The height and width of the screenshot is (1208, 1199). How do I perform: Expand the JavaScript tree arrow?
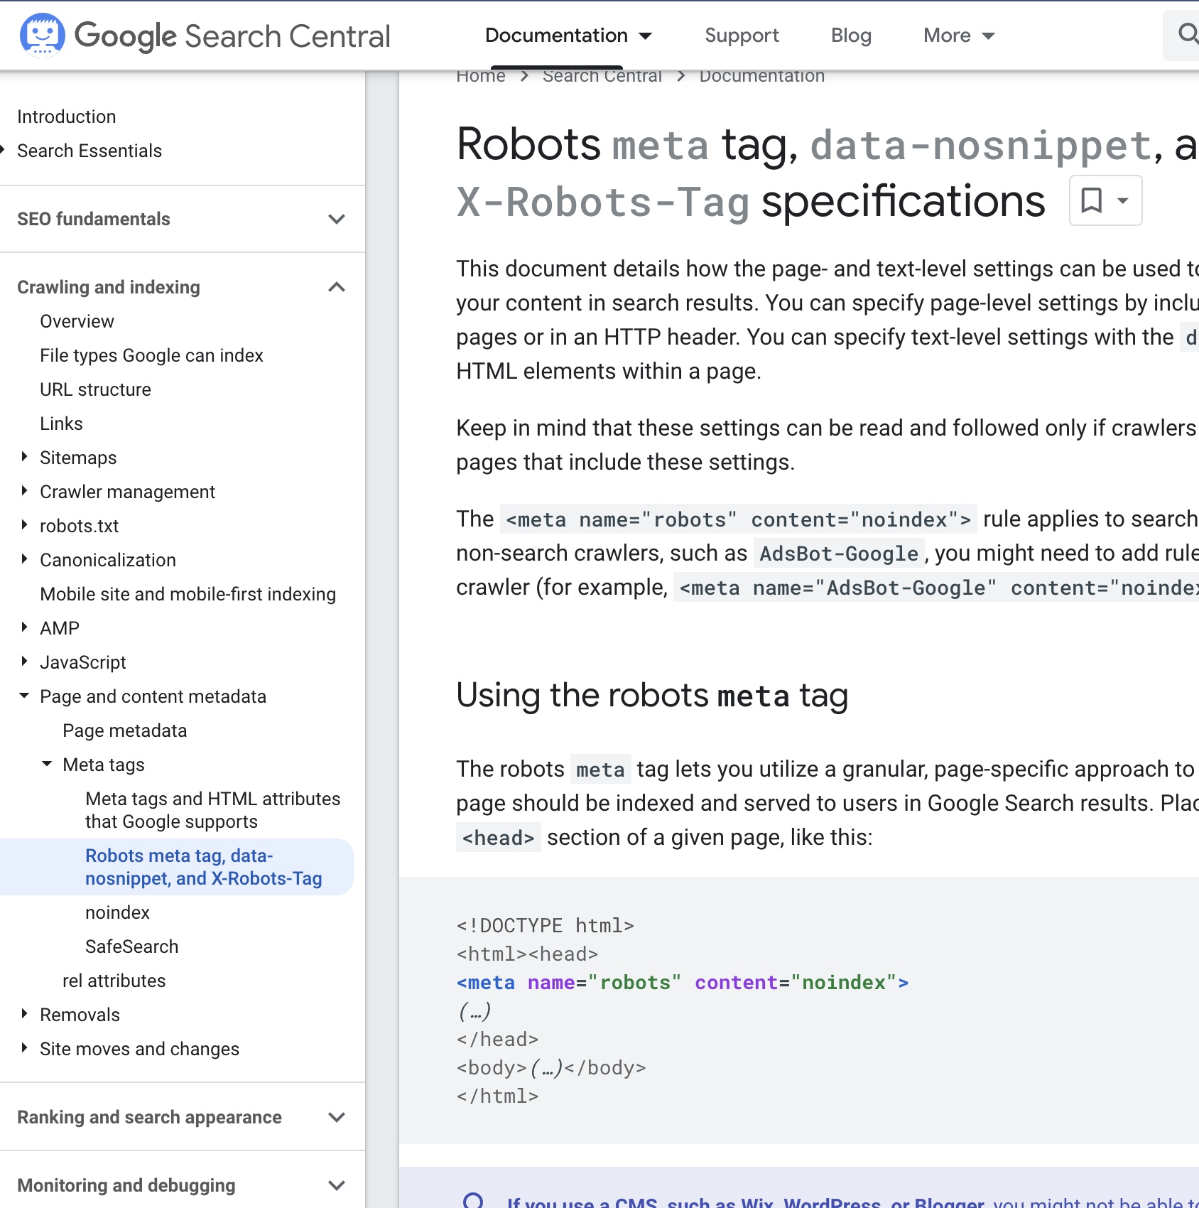[24, 662]
